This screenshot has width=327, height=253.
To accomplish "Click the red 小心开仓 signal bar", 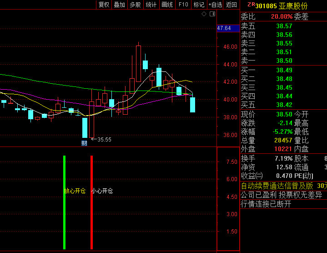I will tap(91, 202).
